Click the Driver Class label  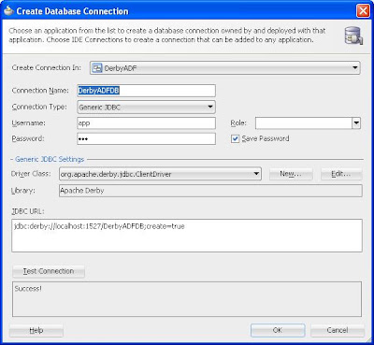(x=31, y=174)
